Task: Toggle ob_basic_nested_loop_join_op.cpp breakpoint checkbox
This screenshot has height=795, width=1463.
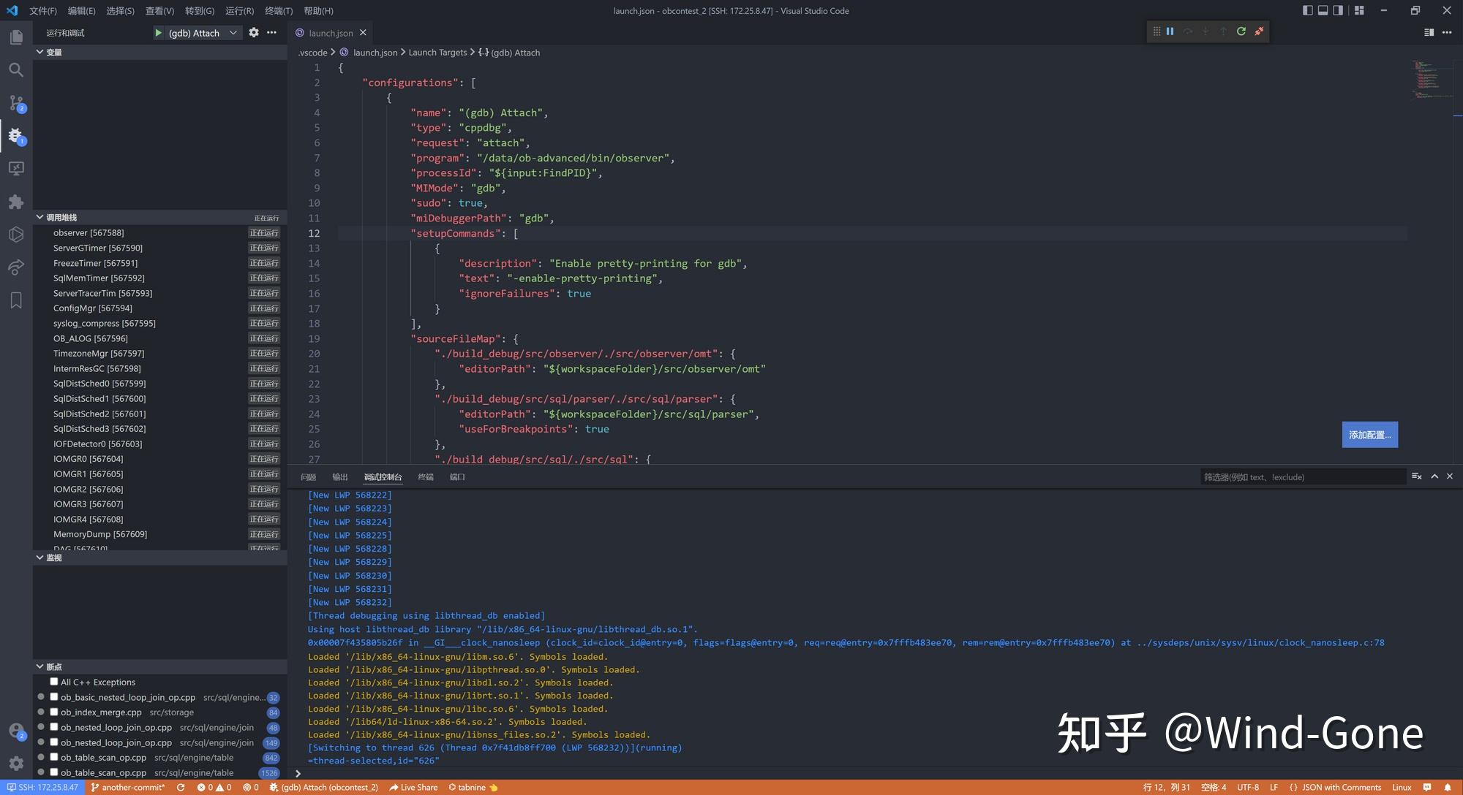Action: 54,697
